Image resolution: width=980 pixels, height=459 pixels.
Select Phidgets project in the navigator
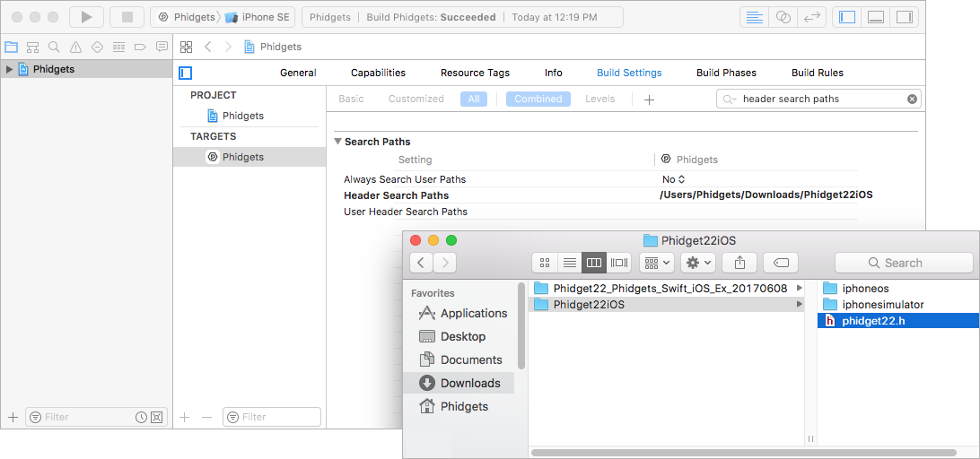coord(86,69)
